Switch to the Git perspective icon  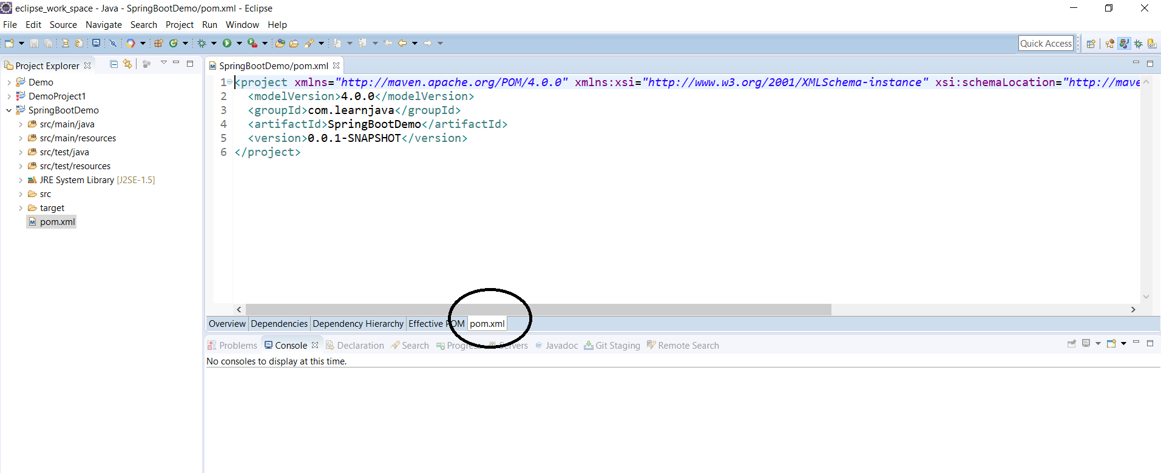pos(1152,44)
